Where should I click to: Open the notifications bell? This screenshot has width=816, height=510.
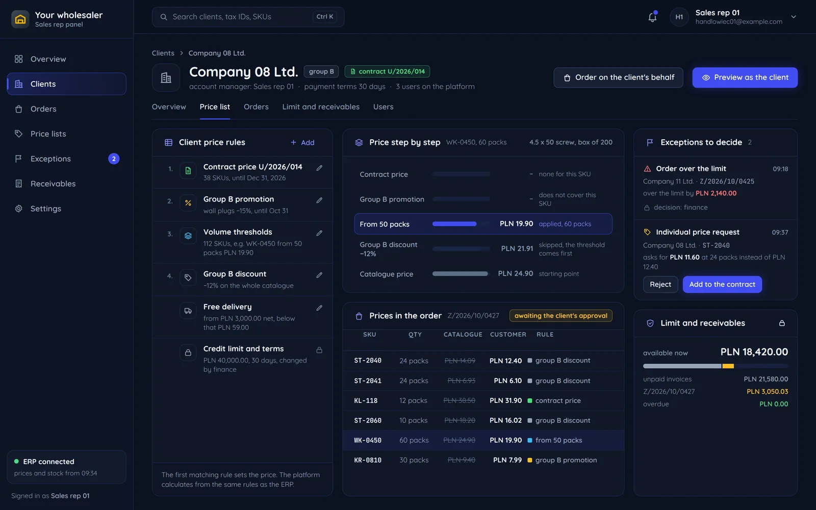tap(652, 17)
